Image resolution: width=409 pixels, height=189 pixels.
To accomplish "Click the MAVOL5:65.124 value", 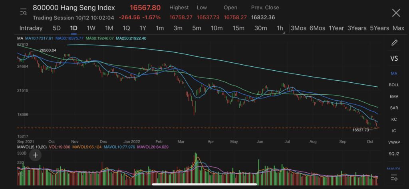I will [x=87, y=147].
